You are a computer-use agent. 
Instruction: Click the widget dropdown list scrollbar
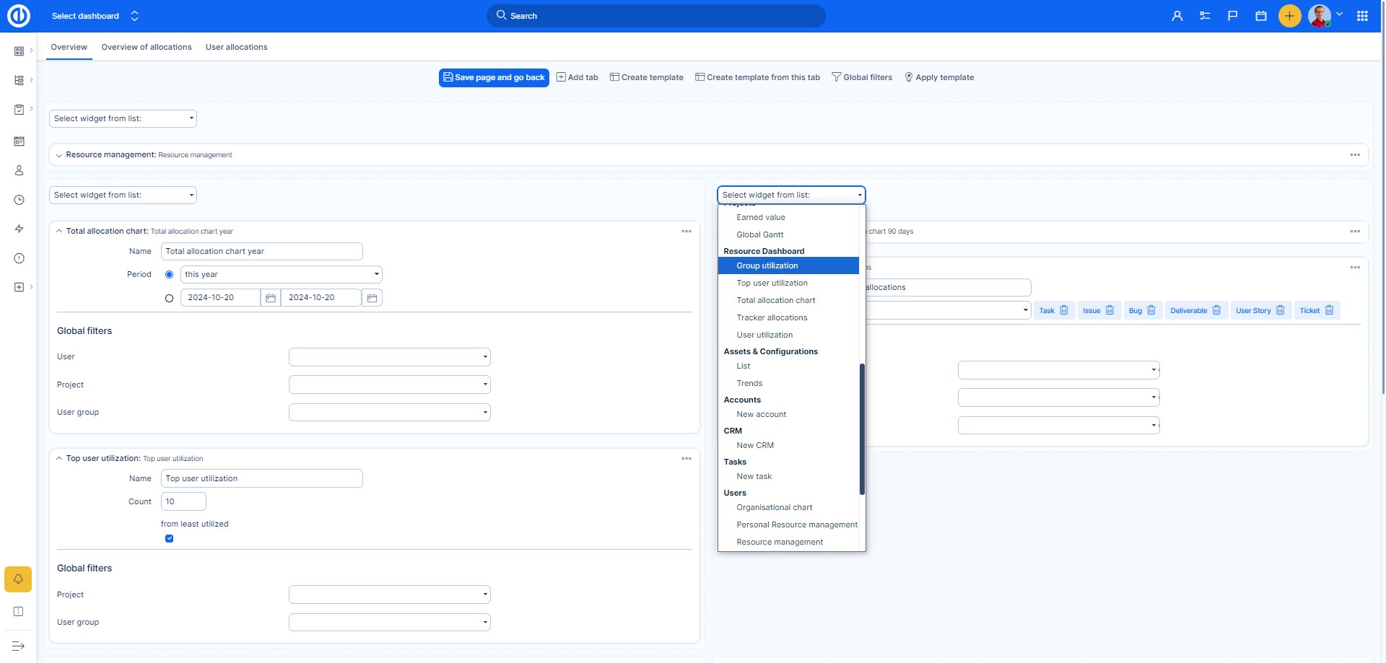point(862,429)
